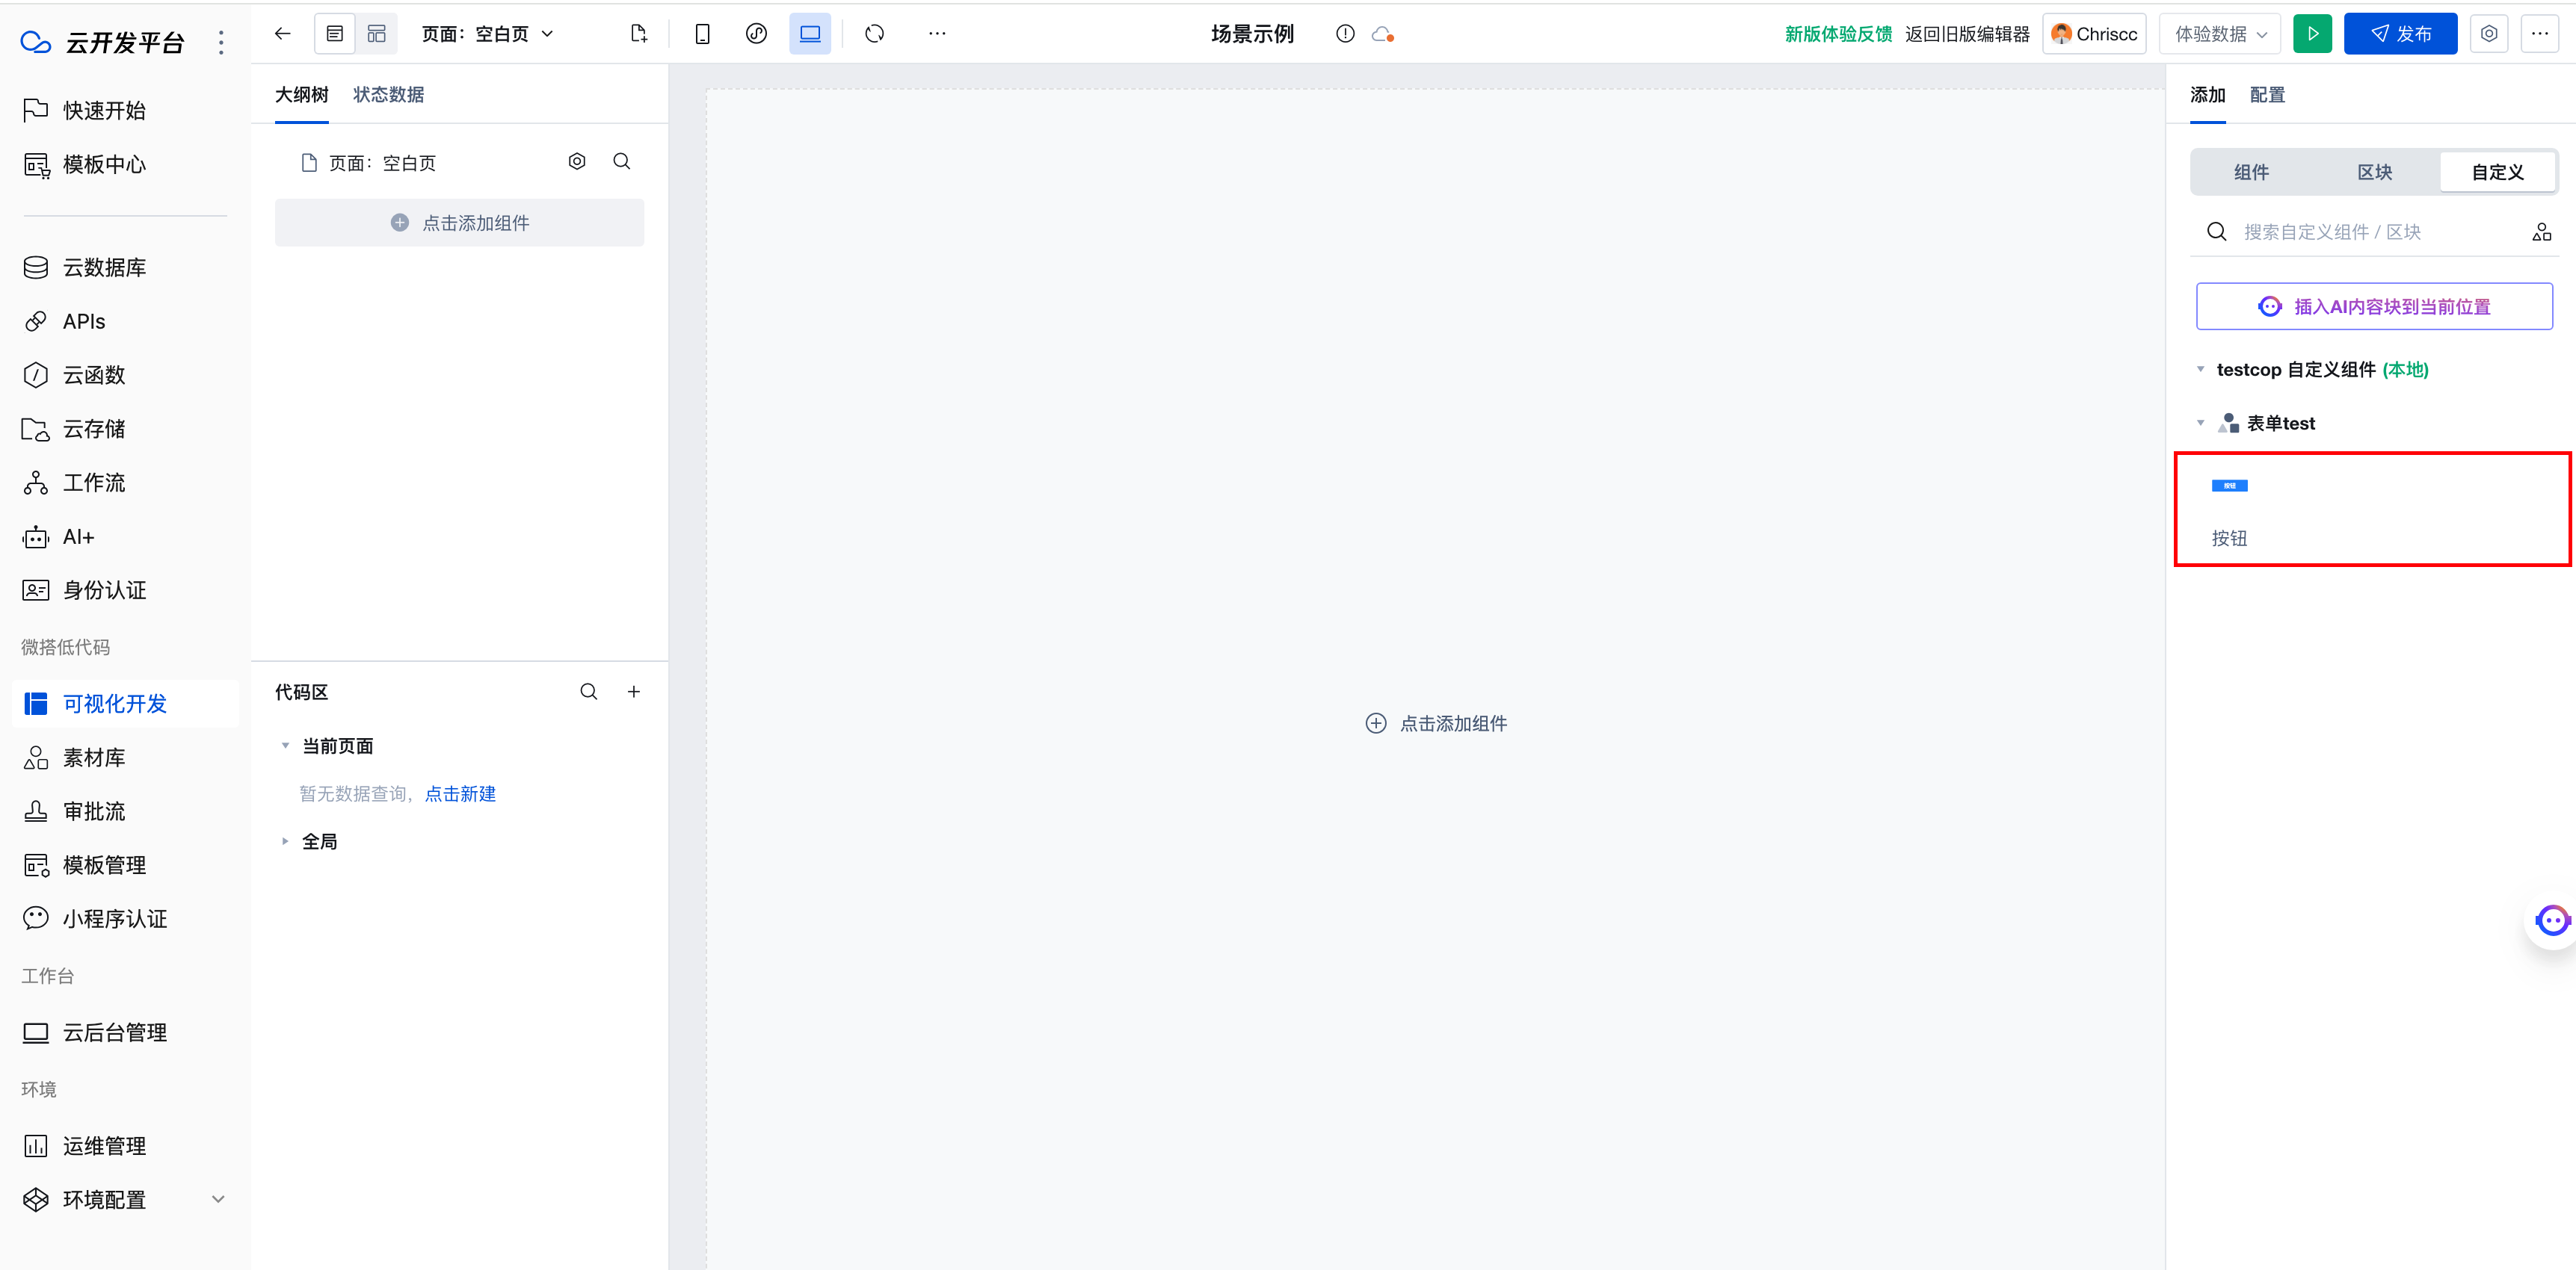Click the new page file icon

pos(639,34)
